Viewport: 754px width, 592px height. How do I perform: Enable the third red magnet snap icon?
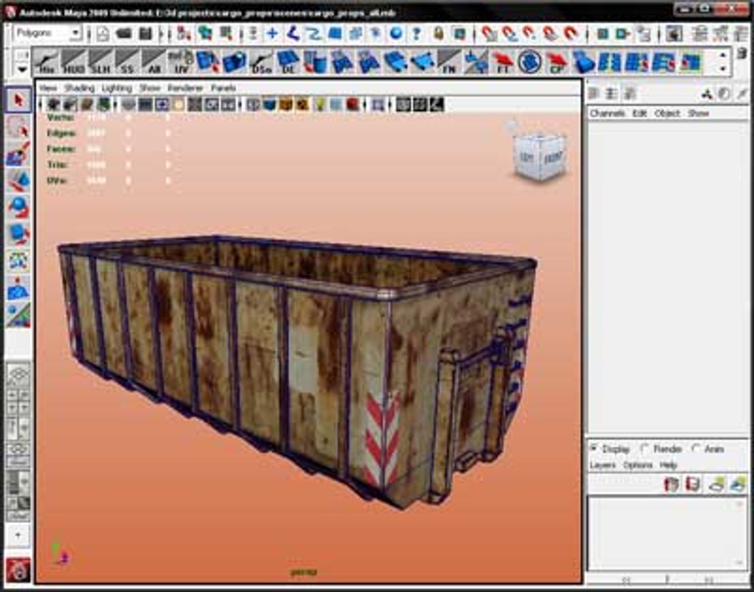[x=529, y=34]
